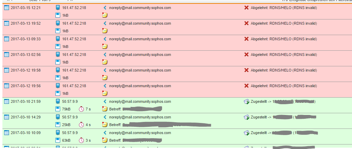The height and width of the screenshot is (149, 352).
Task: Click the delivered envelope icon for 2017-03-10 21:59
Action: click(247, 101)
